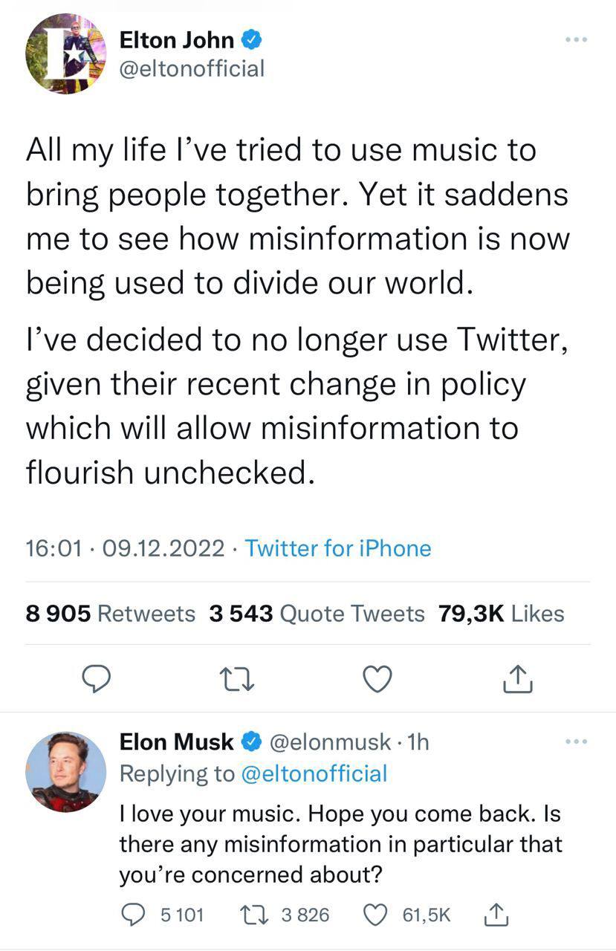The width and height of the screenshot is (616, 951).
Task: Share Elon Musk's reply
Action: pyautogui.click(x=496, y=916)
